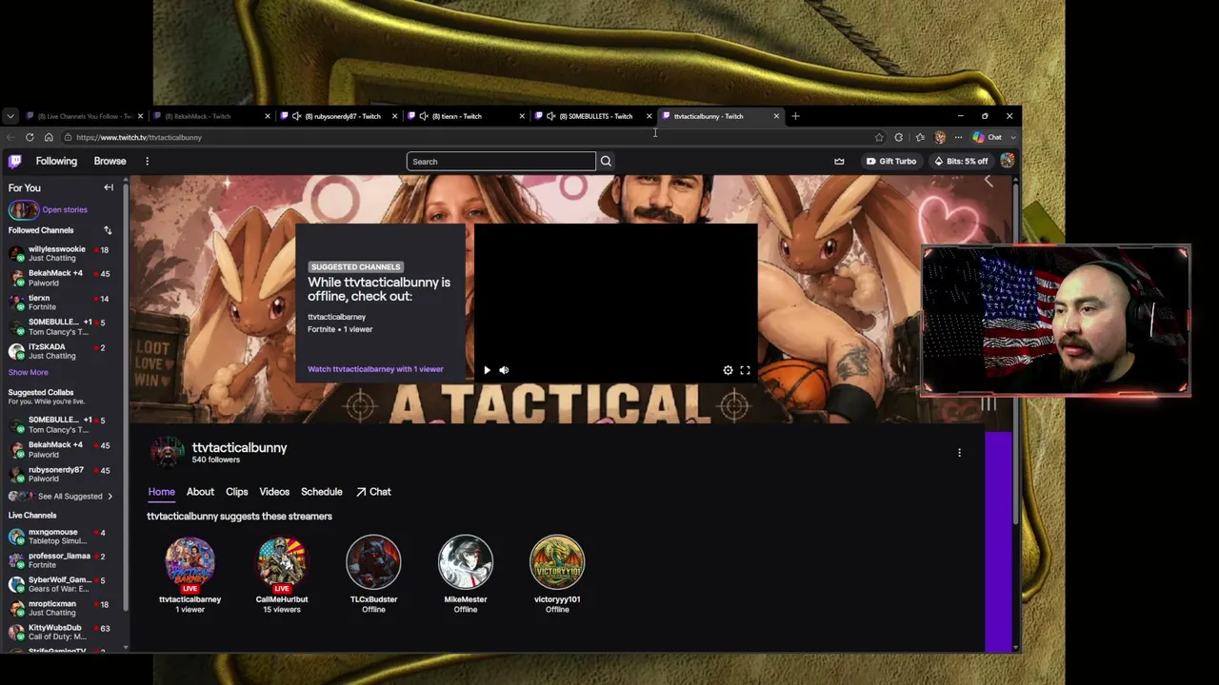The height and width of the screenshot is (685, 1219).
Task: Click the browser address bar URL
Action: click(x=139, y=137)
